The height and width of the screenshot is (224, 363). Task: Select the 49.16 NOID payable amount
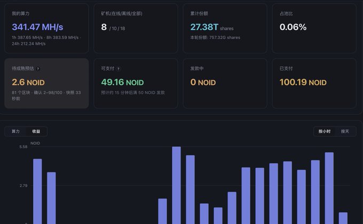tap(122, 82)
